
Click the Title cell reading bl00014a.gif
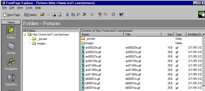(x=133, y=88)
